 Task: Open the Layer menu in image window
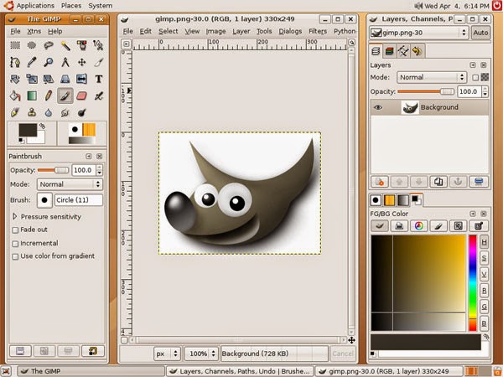tap(241, 31)
